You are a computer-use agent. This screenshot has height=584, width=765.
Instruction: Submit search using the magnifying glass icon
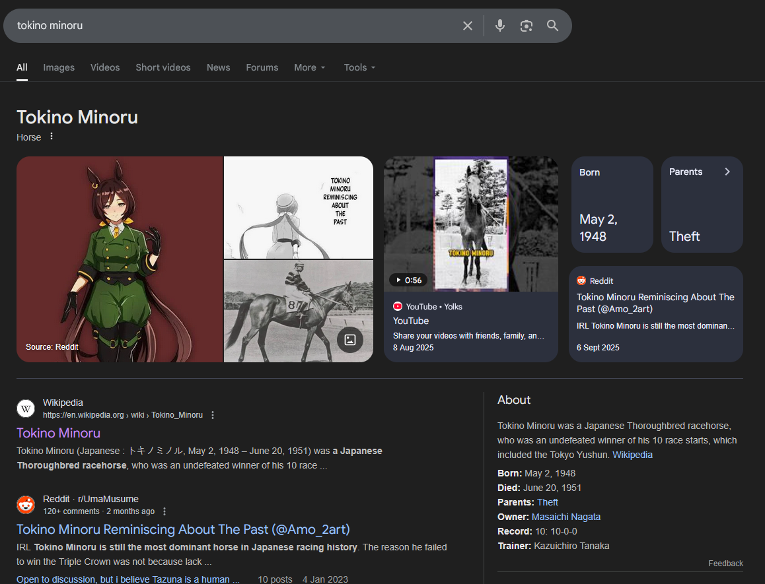pos(552,26)
